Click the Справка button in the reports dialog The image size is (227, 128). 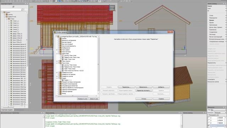click(161, 99)
